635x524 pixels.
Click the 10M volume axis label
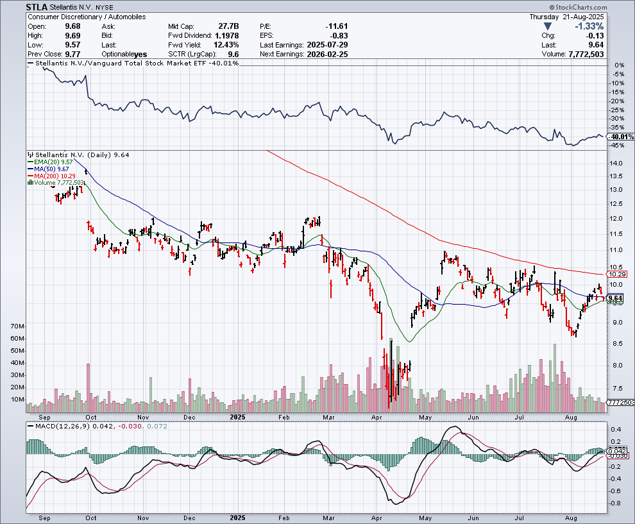coord(17,400)
